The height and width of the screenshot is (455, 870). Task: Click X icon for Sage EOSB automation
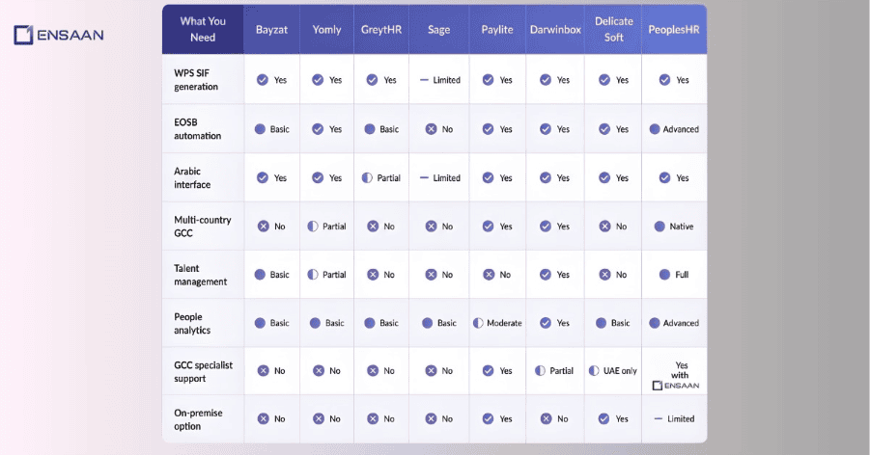pyautogui.click(x=431, y=129)
